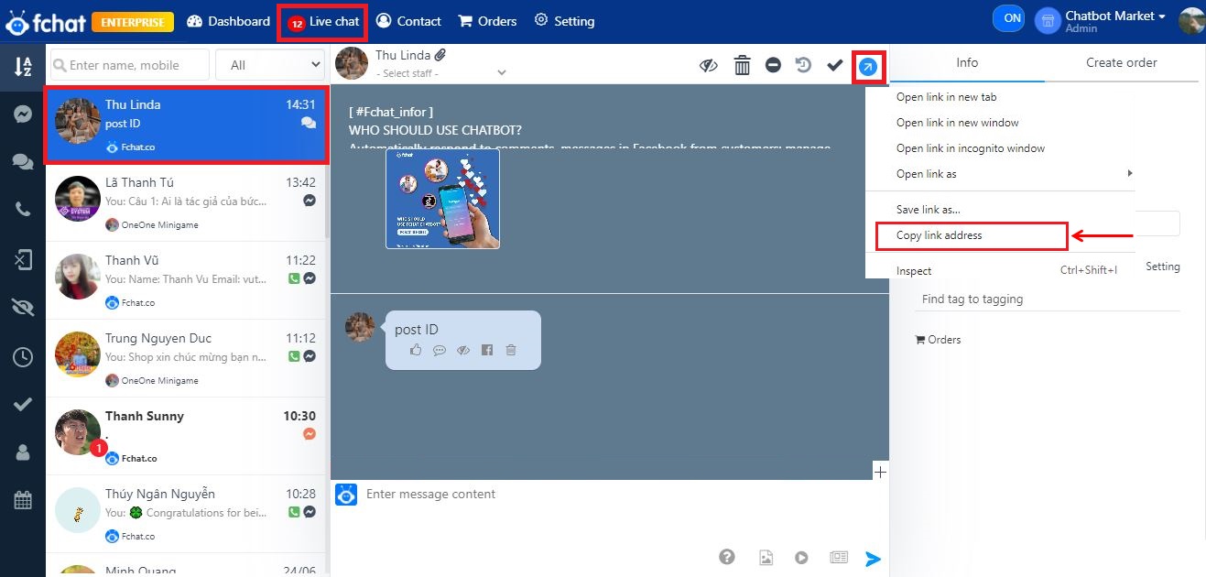Delete conversation with header trash icon

point(743,65)
